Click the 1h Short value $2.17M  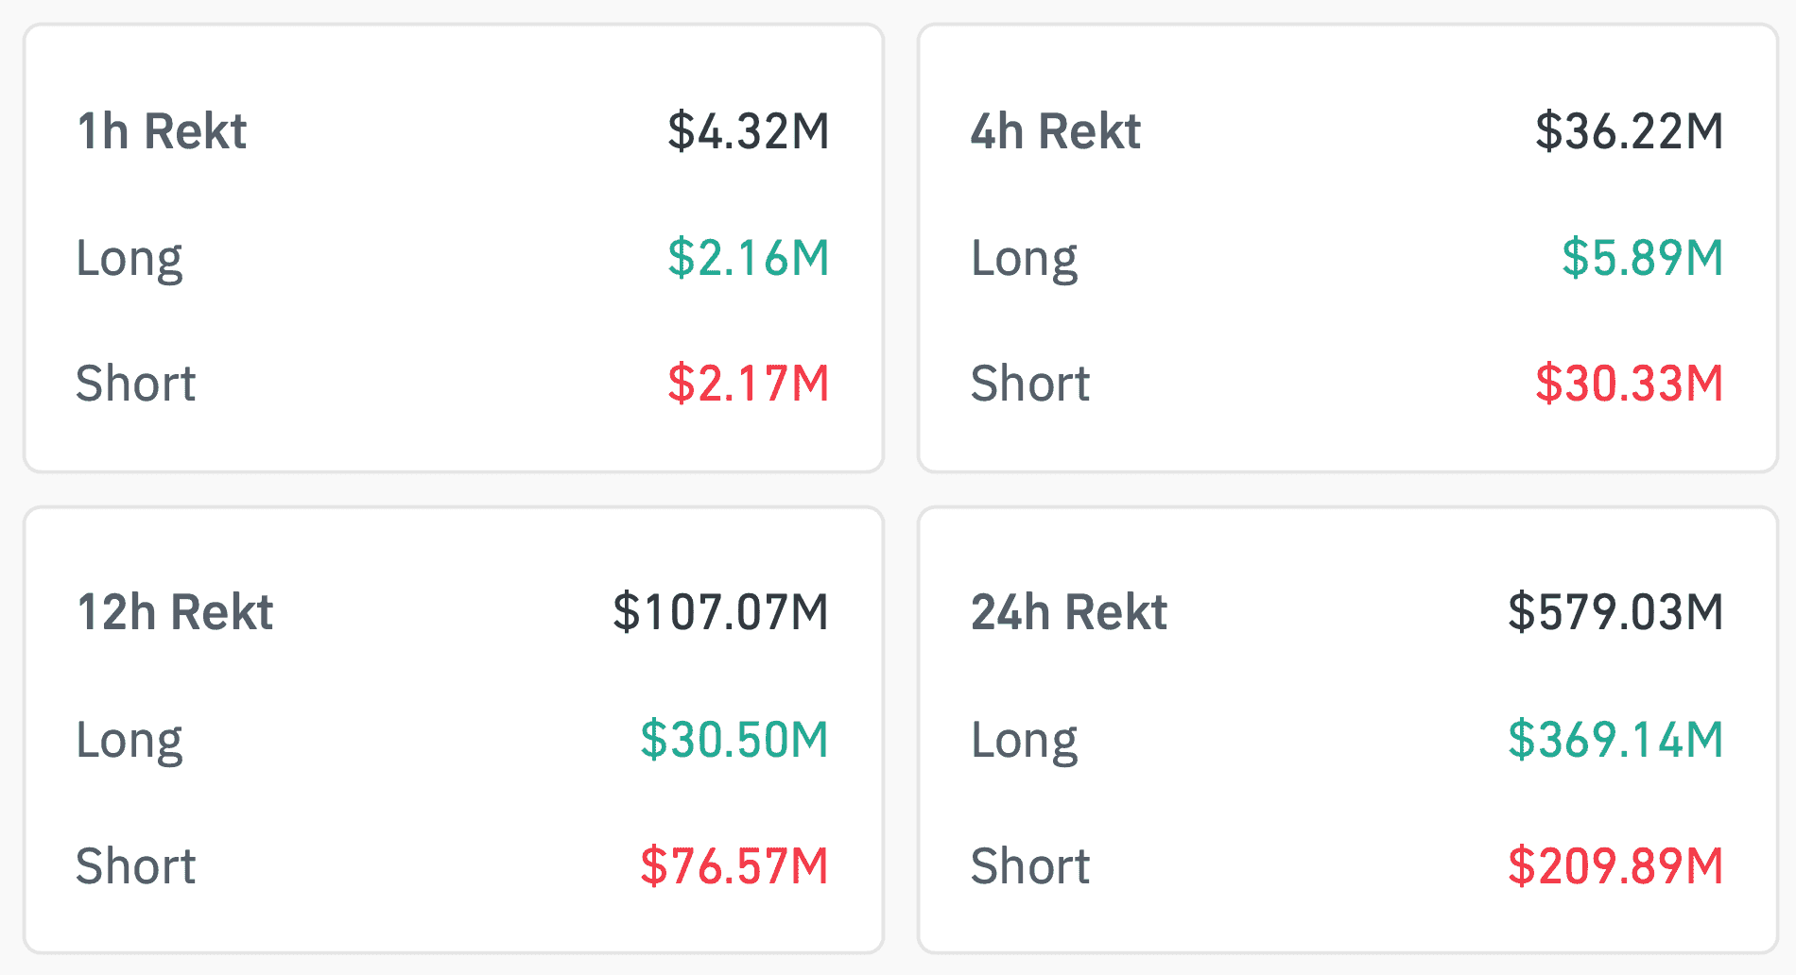click(748, 384)
